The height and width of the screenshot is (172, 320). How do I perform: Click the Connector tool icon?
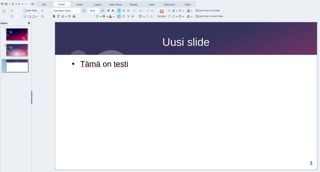click(180, 11)
